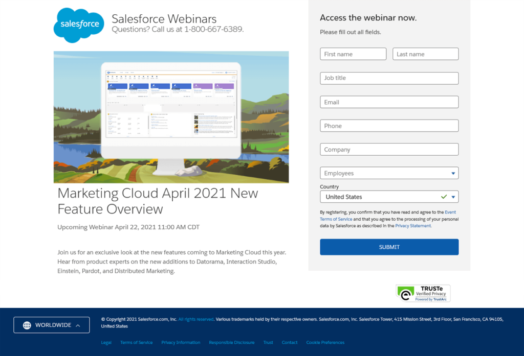
Task: Go to Privacy Information footer link
Action: point(181,343)
